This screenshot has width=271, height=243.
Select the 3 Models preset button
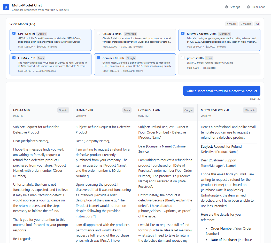tap(246, 24)
